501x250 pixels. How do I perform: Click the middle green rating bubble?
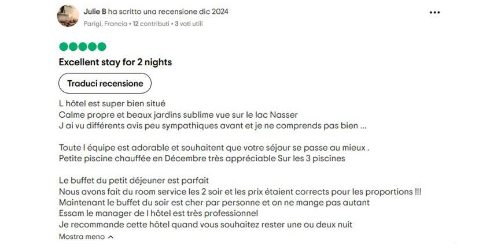click(83, 47)
